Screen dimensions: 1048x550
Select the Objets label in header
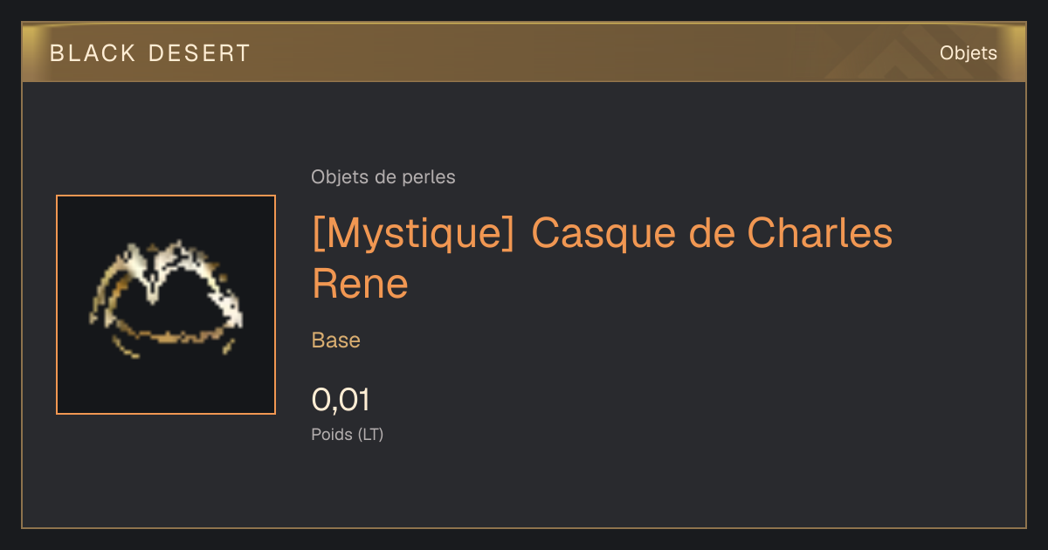point(969,53)
